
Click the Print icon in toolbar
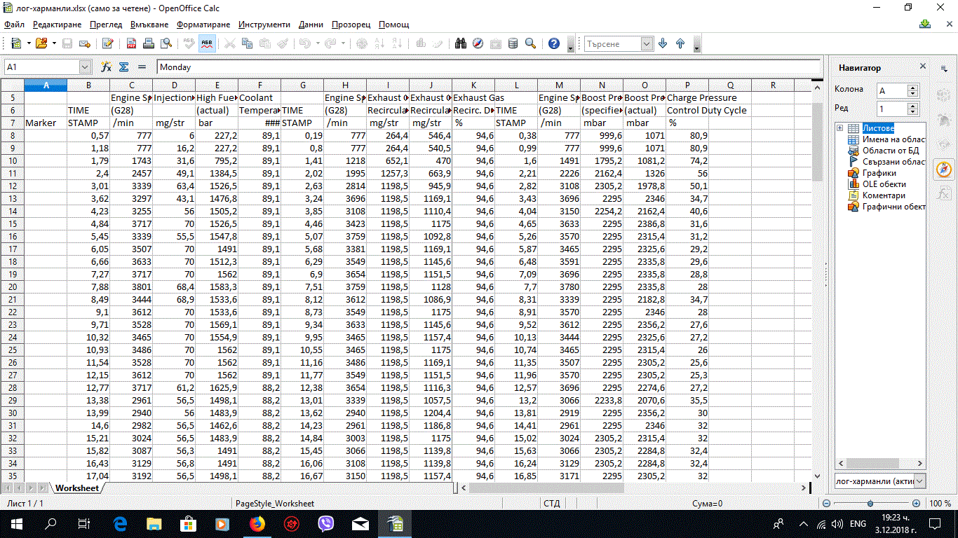tap(149, 43)
